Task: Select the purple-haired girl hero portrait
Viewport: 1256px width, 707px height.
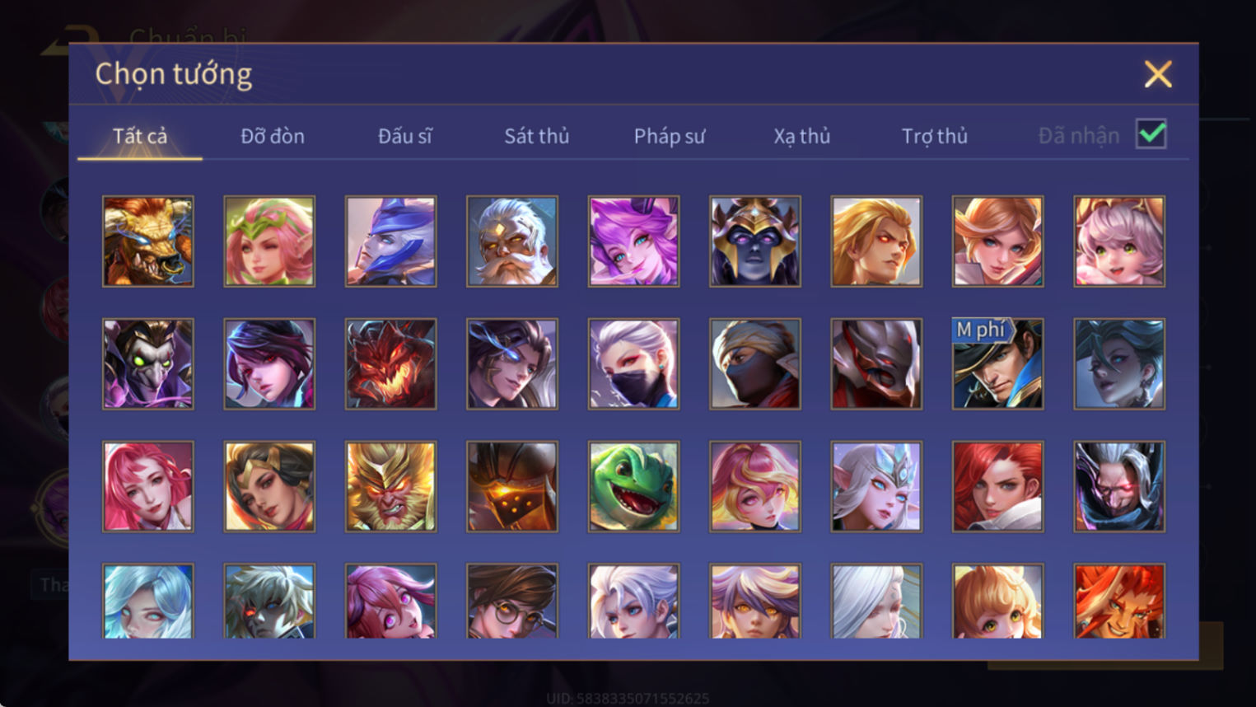Action: (x=633, y=241)
